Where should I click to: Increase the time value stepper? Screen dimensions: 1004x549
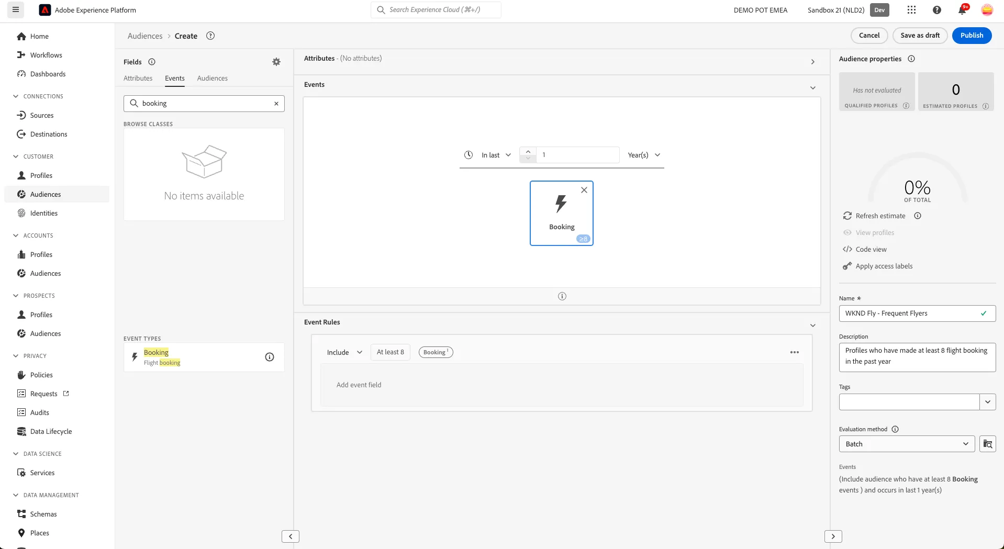pyautogui.click(x=528, y=151)
